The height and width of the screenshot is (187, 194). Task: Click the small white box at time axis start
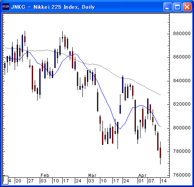[5, 180]
